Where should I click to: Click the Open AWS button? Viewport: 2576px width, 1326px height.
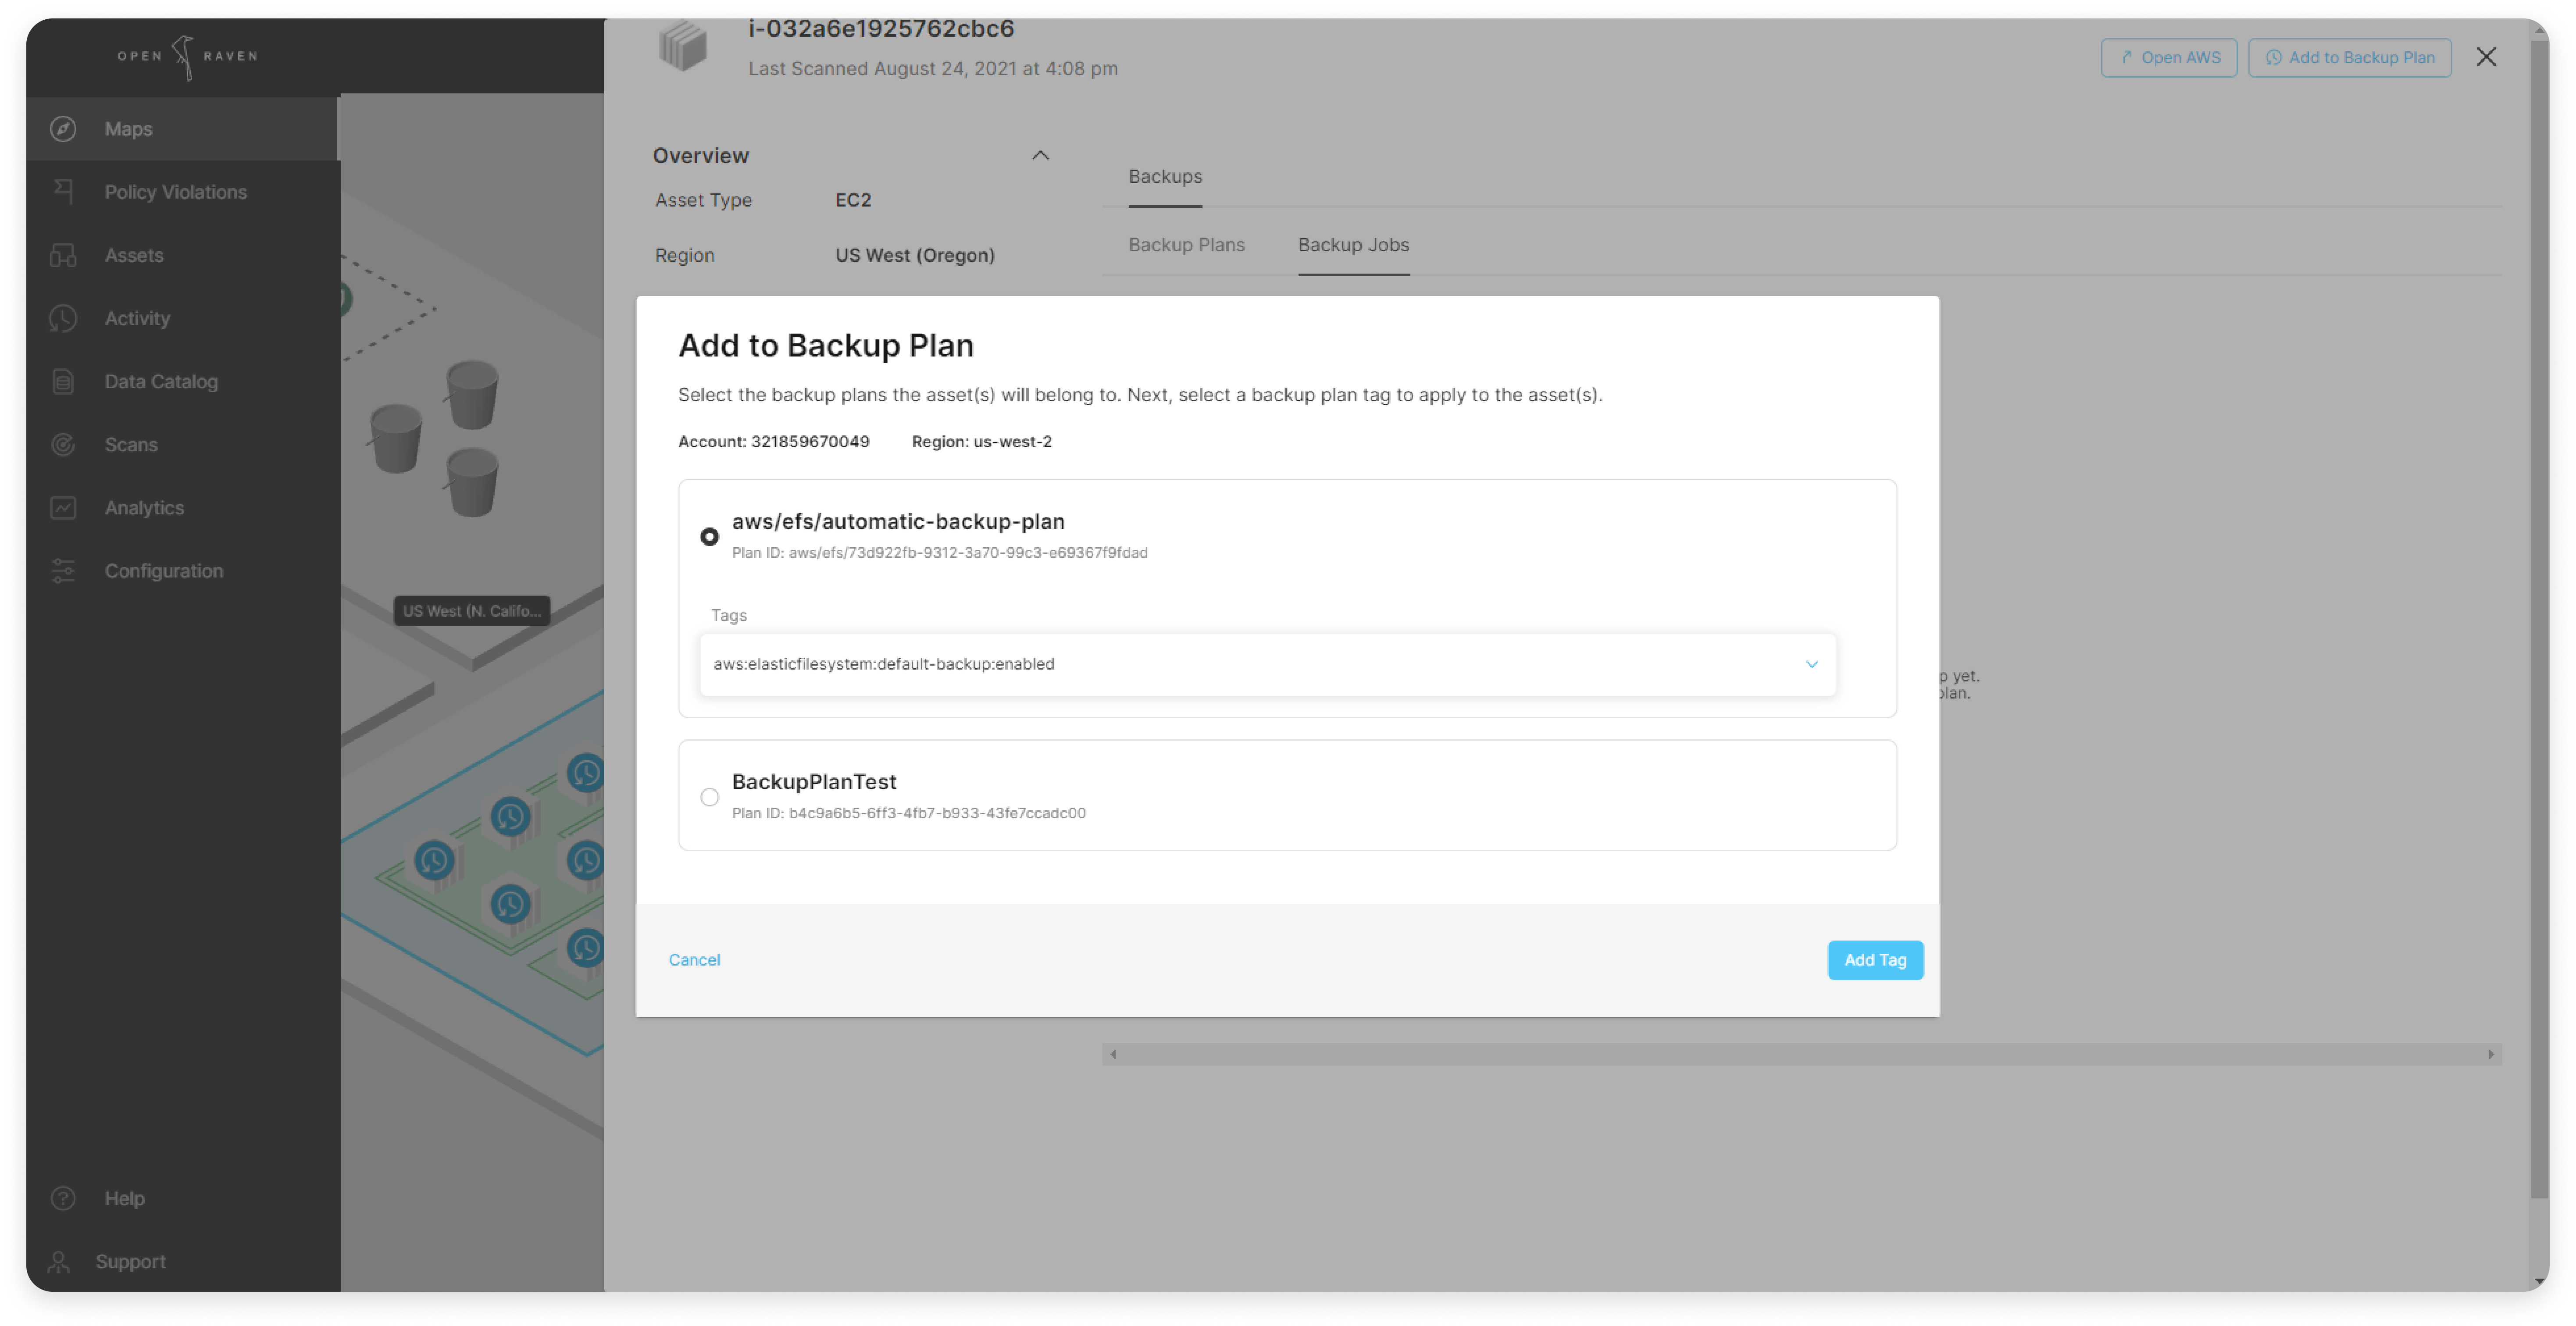coord(2168,58)
